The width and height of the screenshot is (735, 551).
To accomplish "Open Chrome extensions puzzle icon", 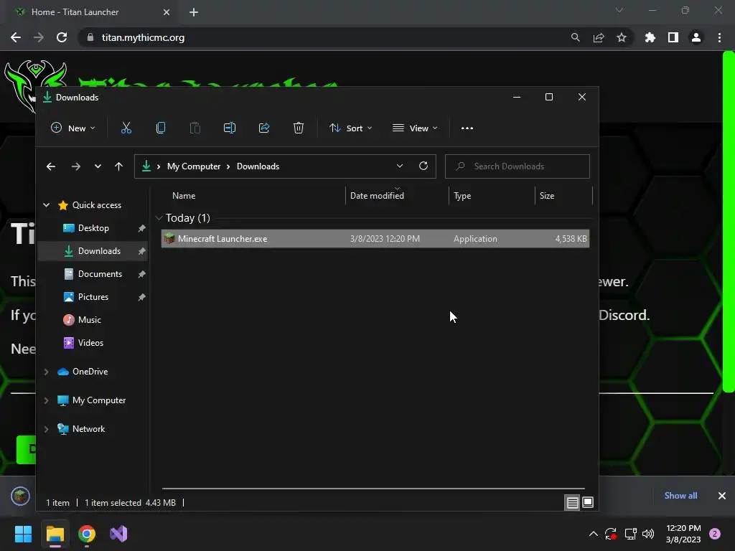I will [650, 37].
